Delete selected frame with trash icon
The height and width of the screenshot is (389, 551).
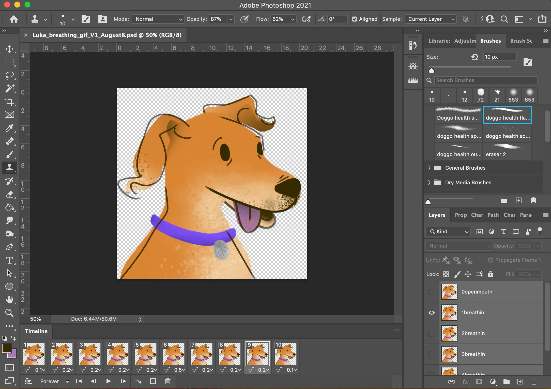(x=168, y=381)
